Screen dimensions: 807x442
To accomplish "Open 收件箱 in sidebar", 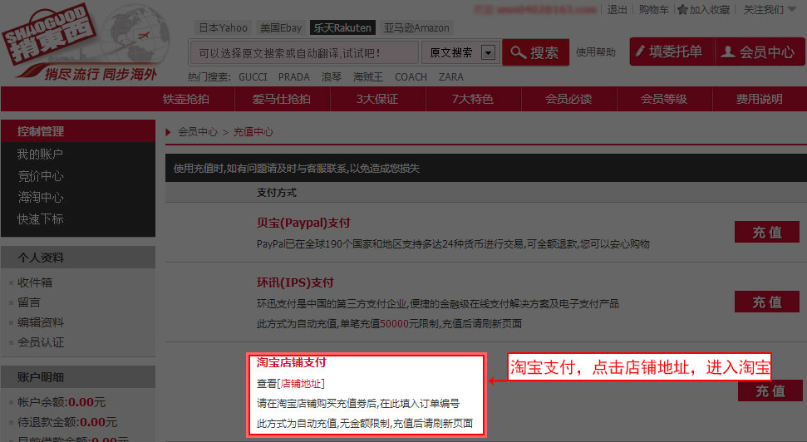I will [34, 282].
